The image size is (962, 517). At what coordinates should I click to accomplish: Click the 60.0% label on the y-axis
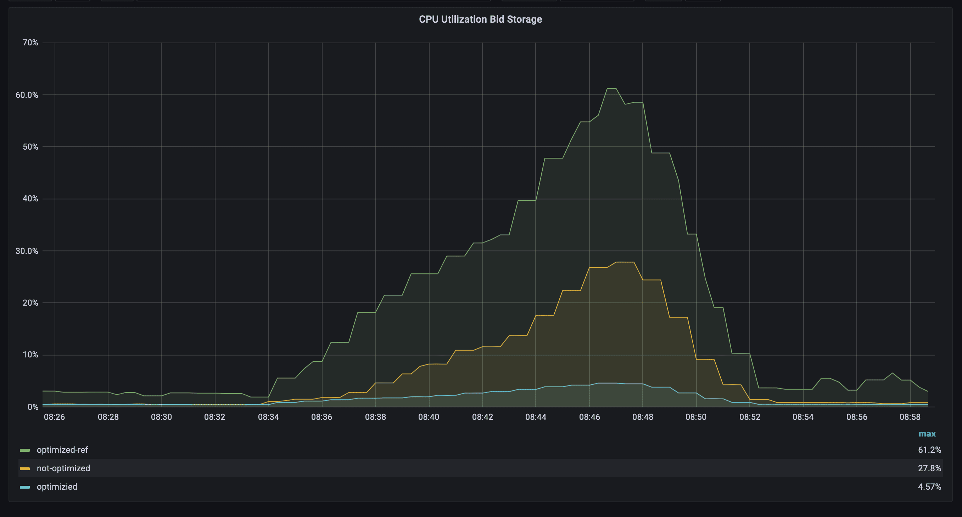(x=27, y=95)
